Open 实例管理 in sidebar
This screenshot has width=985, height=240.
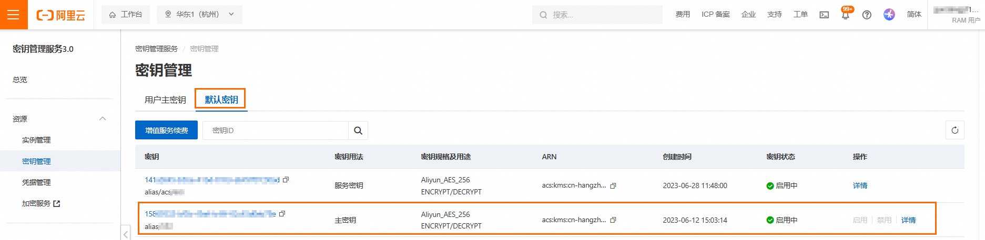(36, 140)
